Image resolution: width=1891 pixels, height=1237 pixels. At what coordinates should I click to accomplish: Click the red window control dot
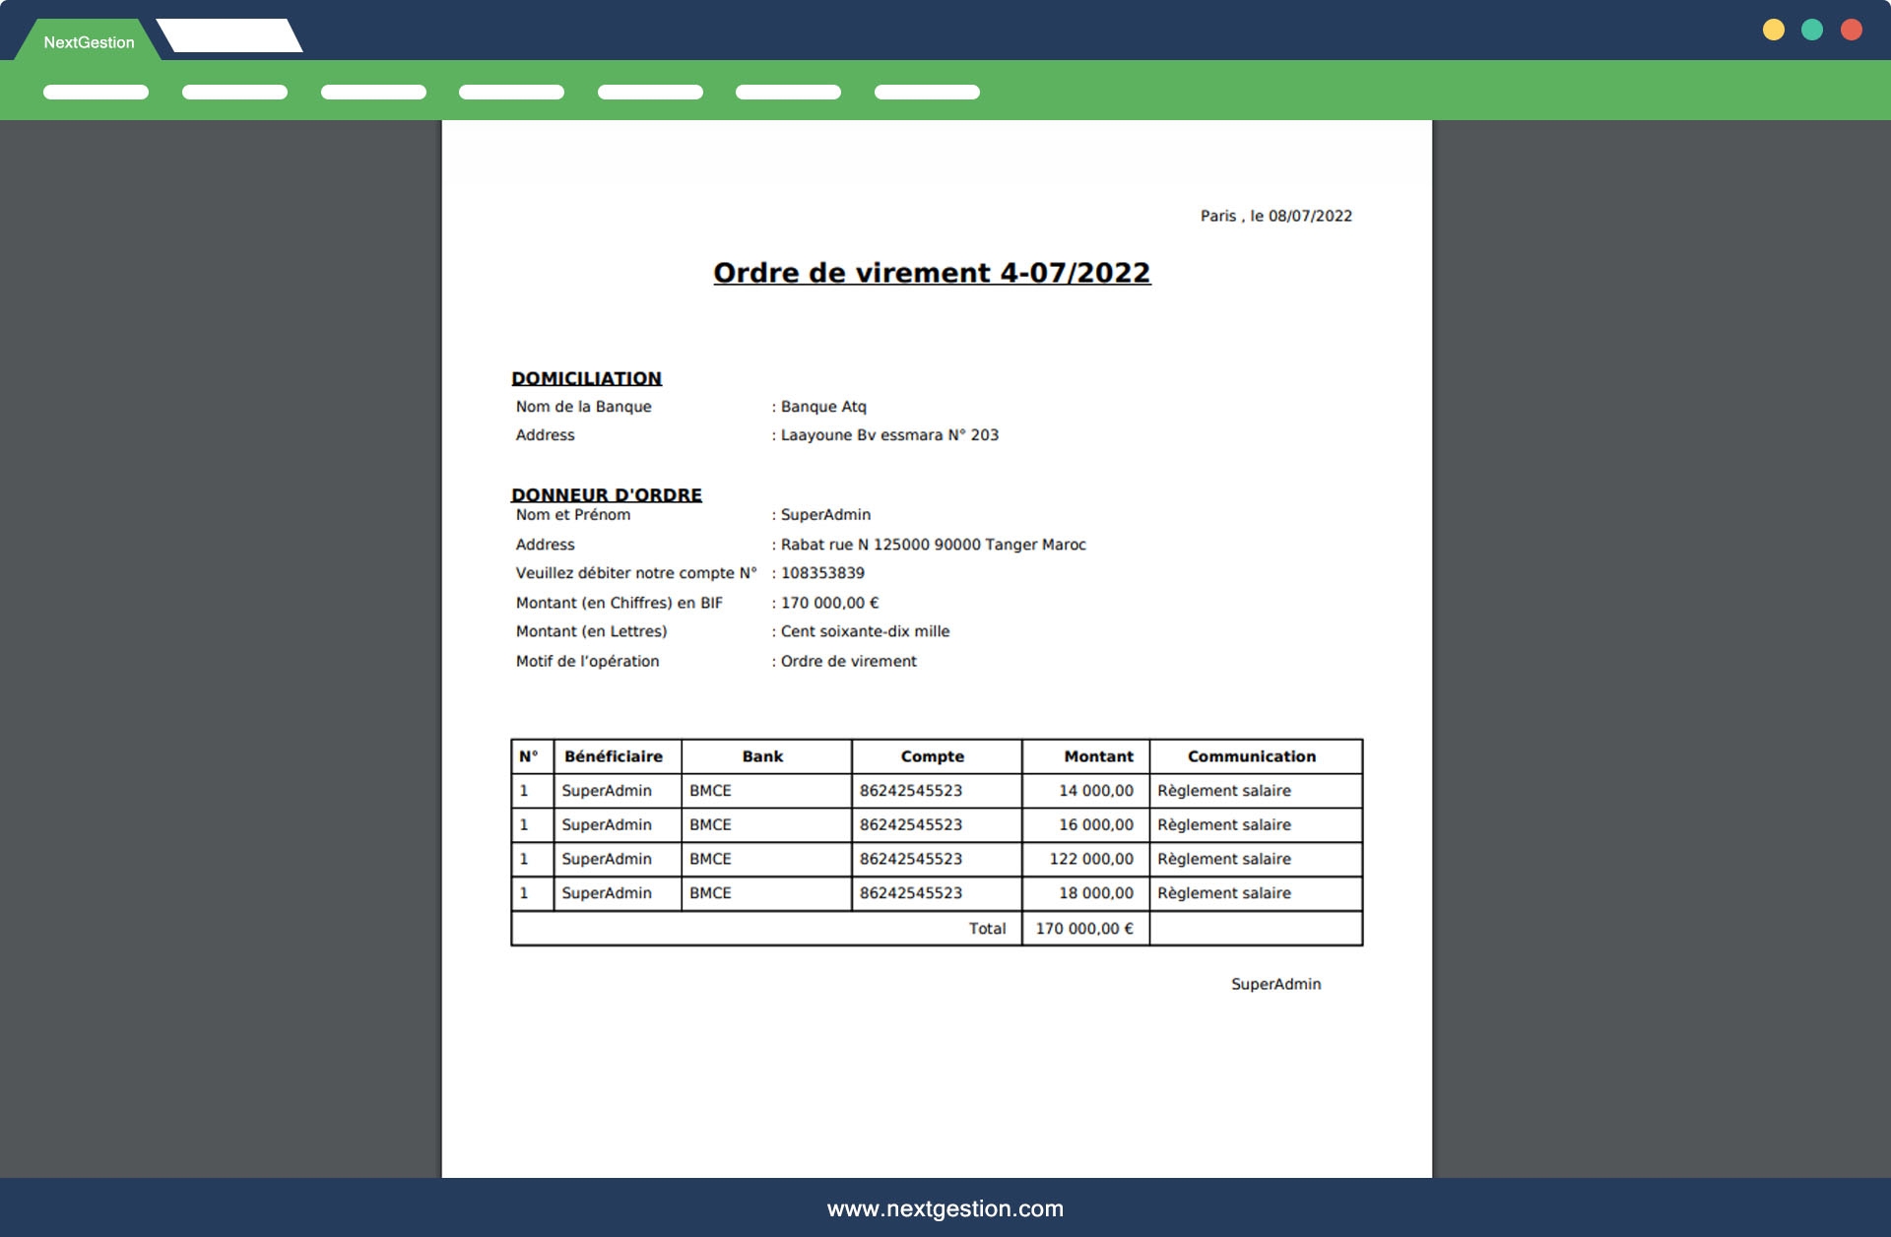coord(1852,30)
